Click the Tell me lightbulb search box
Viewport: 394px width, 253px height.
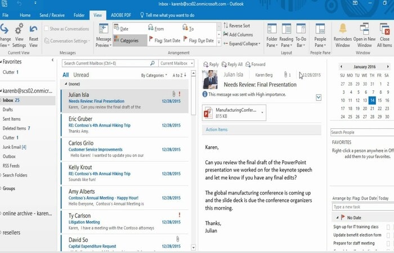pyautogui.click(x=167, y=15)
